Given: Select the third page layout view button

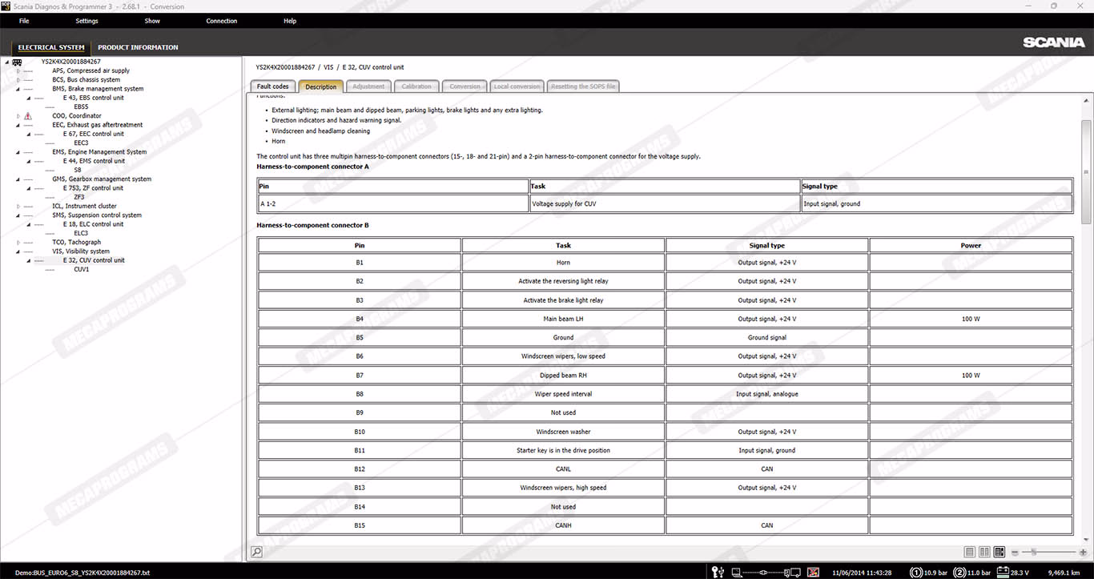Looking at the screenshot, I should coord(999,552).
